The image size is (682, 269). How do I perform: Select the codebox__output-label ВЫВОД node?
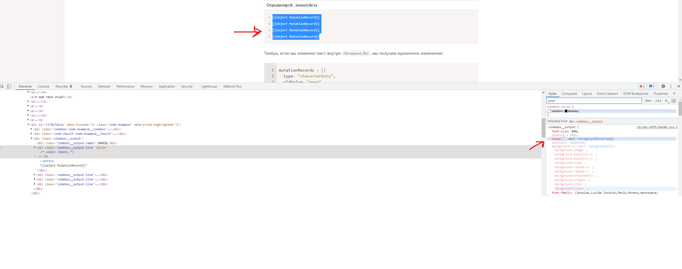tap(77, 143)
